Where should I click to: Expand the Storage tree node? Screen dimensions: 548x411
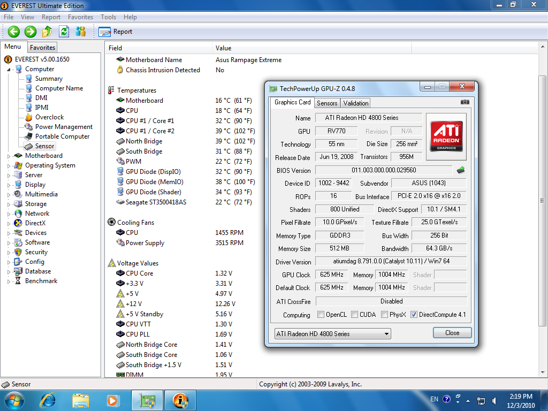[x=9, y=204]
